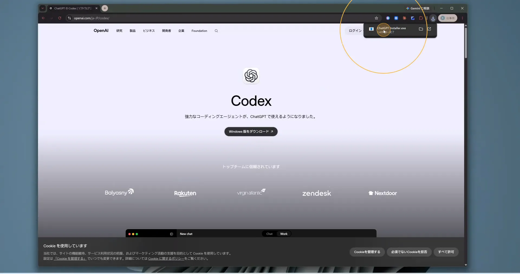Viewport: 520px width, 274px height.
Task: Open the purple sparkle extension icon
Action: (388, 18)
